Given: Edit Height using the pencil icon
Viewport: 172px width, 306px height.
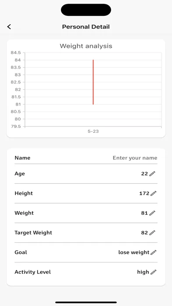Looking at the screenshot, I should [x=154, y=193].
